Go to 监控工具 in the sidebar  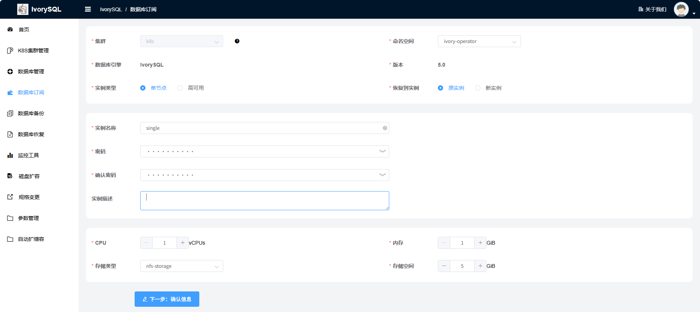(x=28, y=155)
